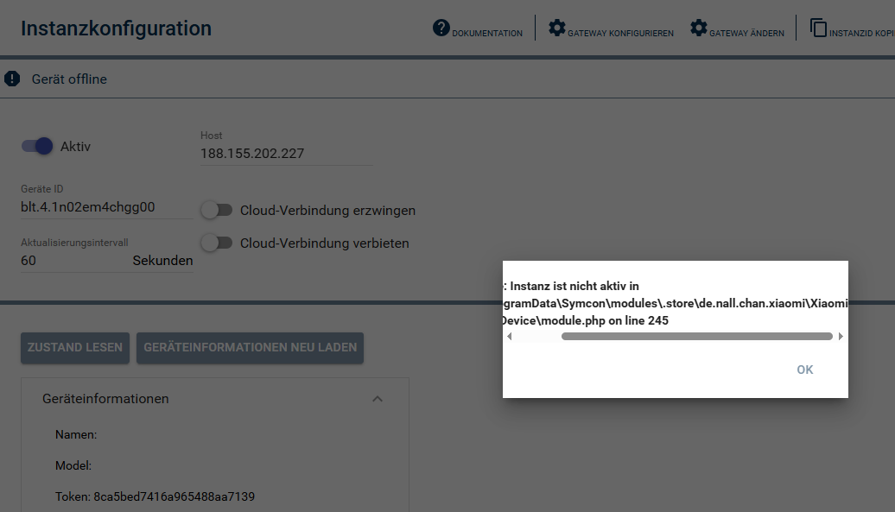Click the Geräte ID input field

(106, 207)
